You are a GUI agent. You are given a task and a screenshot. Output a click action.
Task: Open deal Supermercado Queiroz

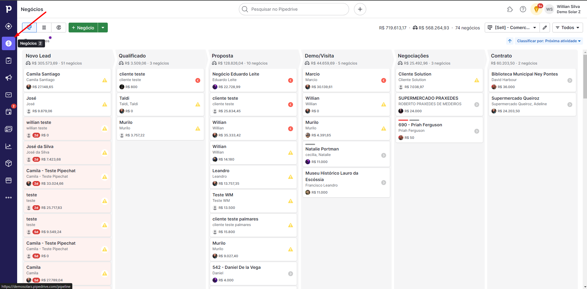532,104
